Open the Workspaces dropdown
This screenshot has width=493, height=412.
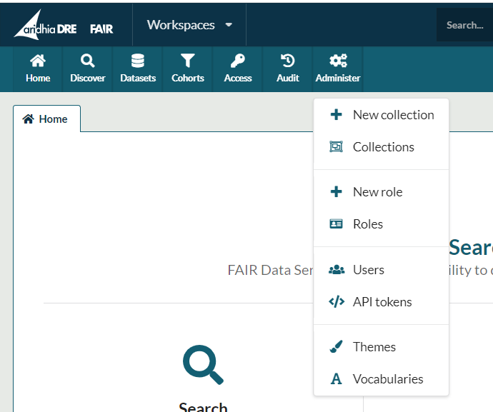point(189,25)
